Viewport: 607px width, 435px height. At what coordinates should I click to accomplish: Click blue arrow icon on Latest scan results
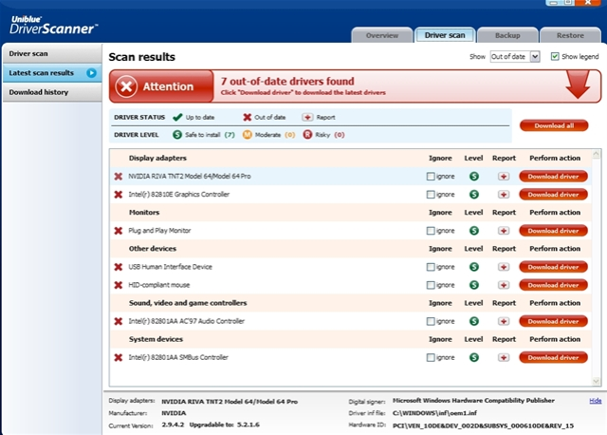[91, 73]
